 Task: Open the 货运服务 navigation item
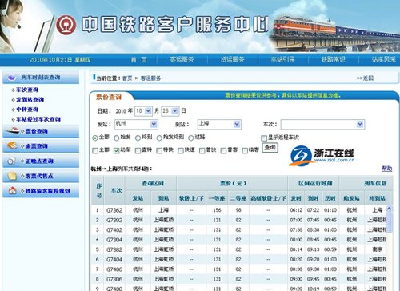[x=232, y=59]
